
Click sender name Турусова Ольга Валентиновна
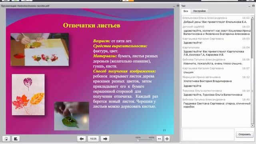[202, 91]
